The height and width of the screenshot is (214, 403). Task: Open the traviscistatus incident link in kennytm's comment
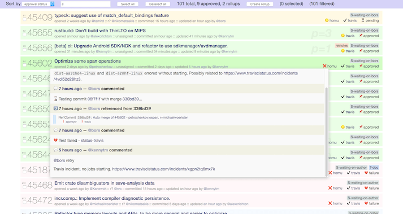click(163, 169)
